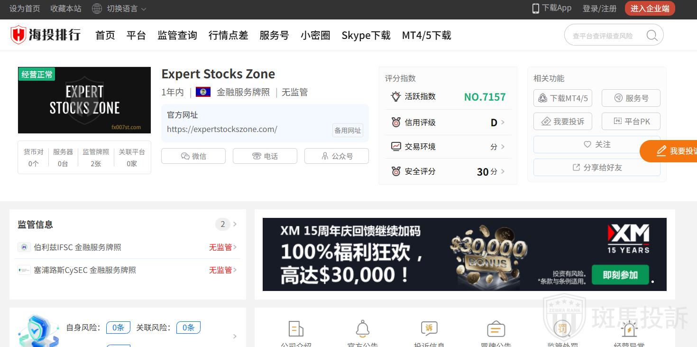The width and height of the screenshot is (697, 347).
Task: Expand the 信用评级 D rating chevron
Action: coord(503,122)
